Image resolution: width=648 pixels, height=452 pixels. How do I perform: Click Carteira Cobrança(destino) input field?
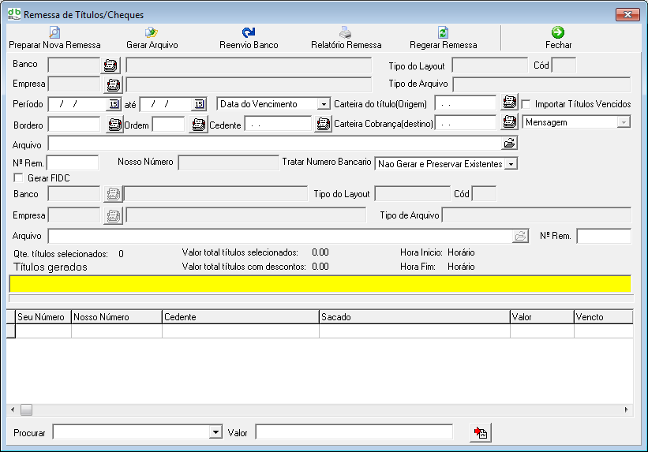pyautogui.click(x=466, y=123)
